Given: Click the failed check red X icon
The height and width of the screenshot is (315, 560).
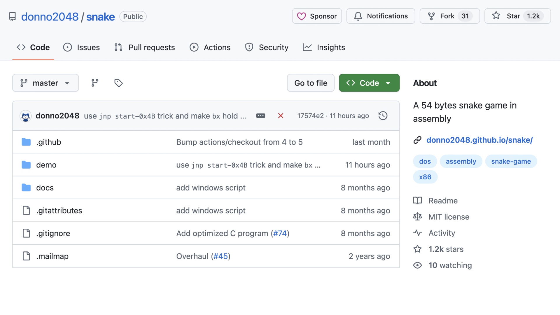Looking at the screenshot, I should (x=281, y=116).
